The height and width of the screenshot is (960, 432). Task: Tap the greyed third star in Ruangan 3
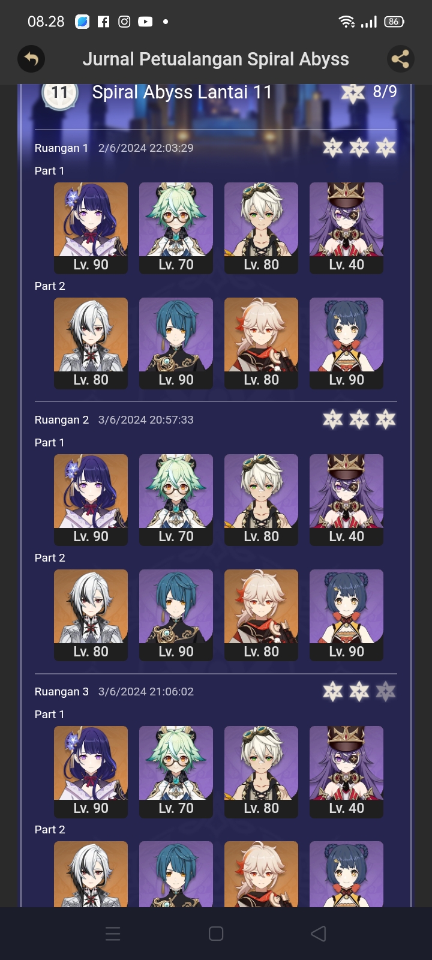pos(386,692)
